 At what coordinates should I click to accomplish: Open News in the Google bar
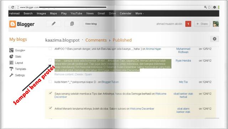[x=90, y=14]
